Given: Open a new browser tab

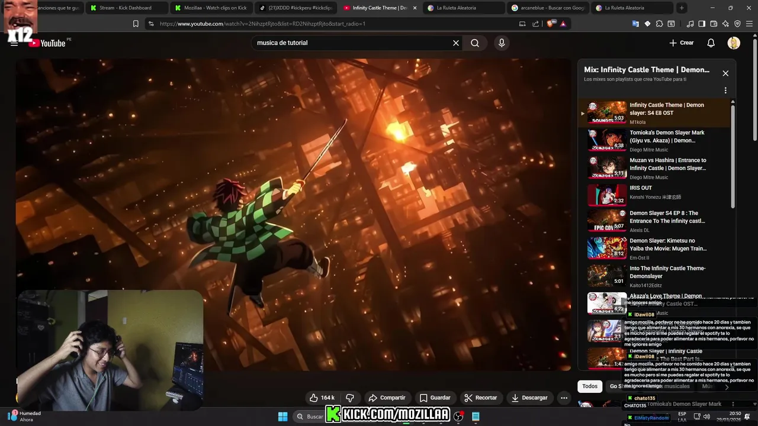Looking at the screenshot, I should pos(682,8).
